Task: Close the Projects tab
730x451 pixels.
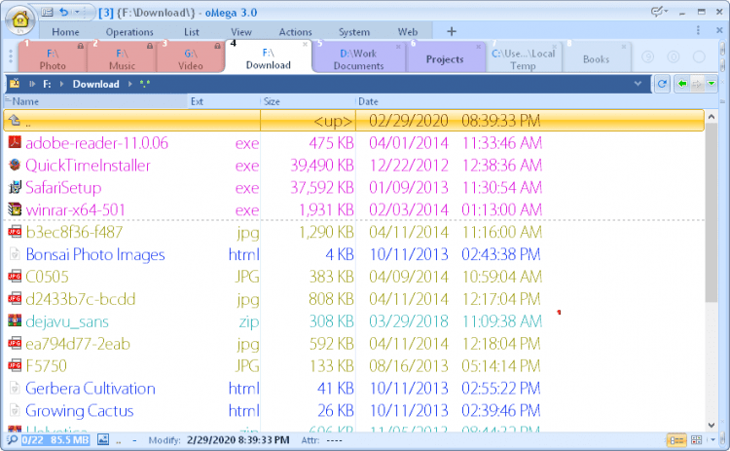Action: pyautogui.click(x=478, y=47)
